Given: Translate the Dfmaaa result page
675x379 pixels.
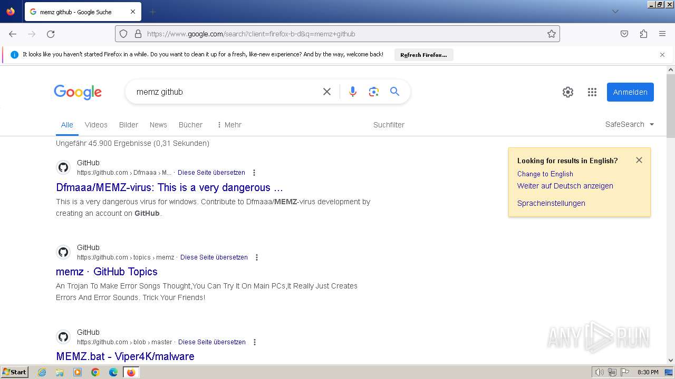Looking at the screenshot, I should pos(211,173).
